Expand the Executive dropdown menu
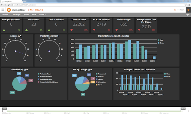The height and width of the screenshot is (115, 191). [x=5, y=15]
